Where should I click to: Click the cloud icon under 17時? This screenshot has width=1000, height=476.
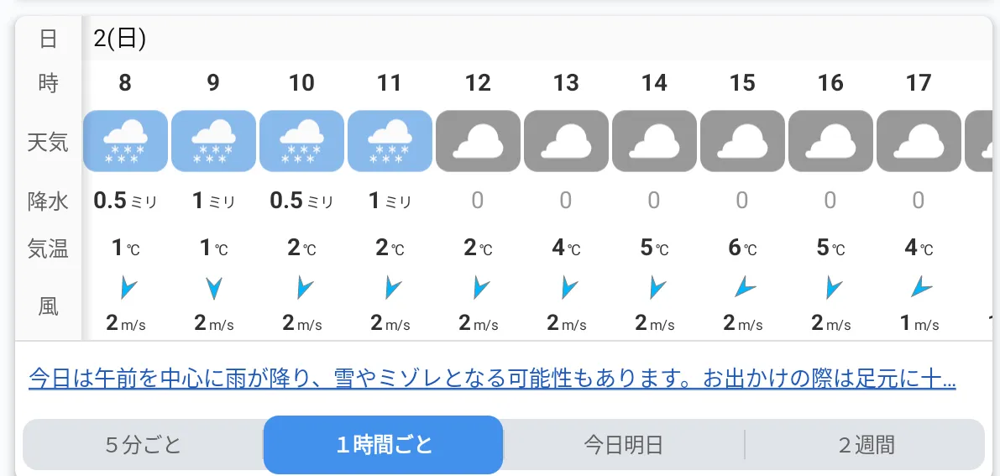click(919, 141)
